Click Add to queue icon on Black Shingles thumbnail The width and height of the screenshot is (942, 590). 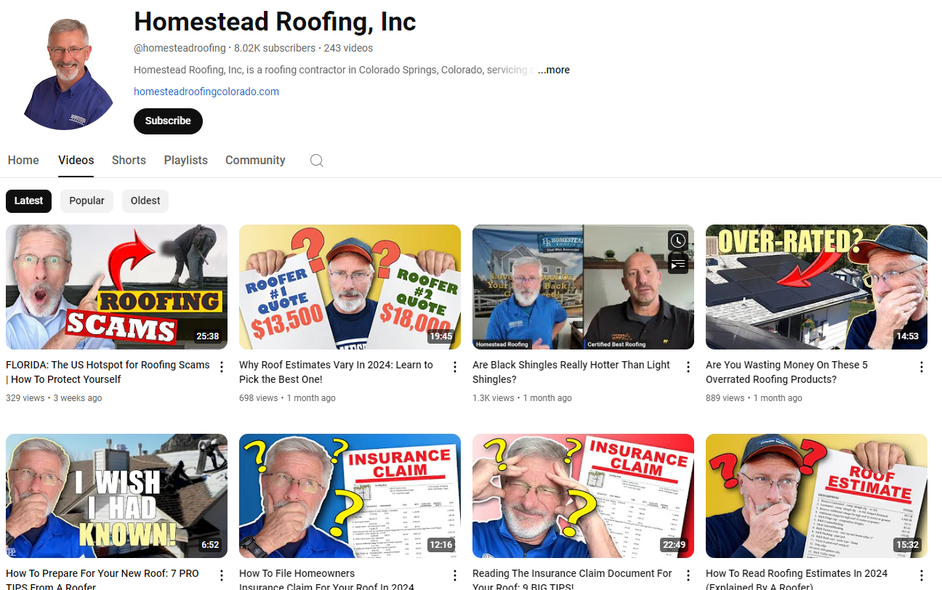pos(677,264)
